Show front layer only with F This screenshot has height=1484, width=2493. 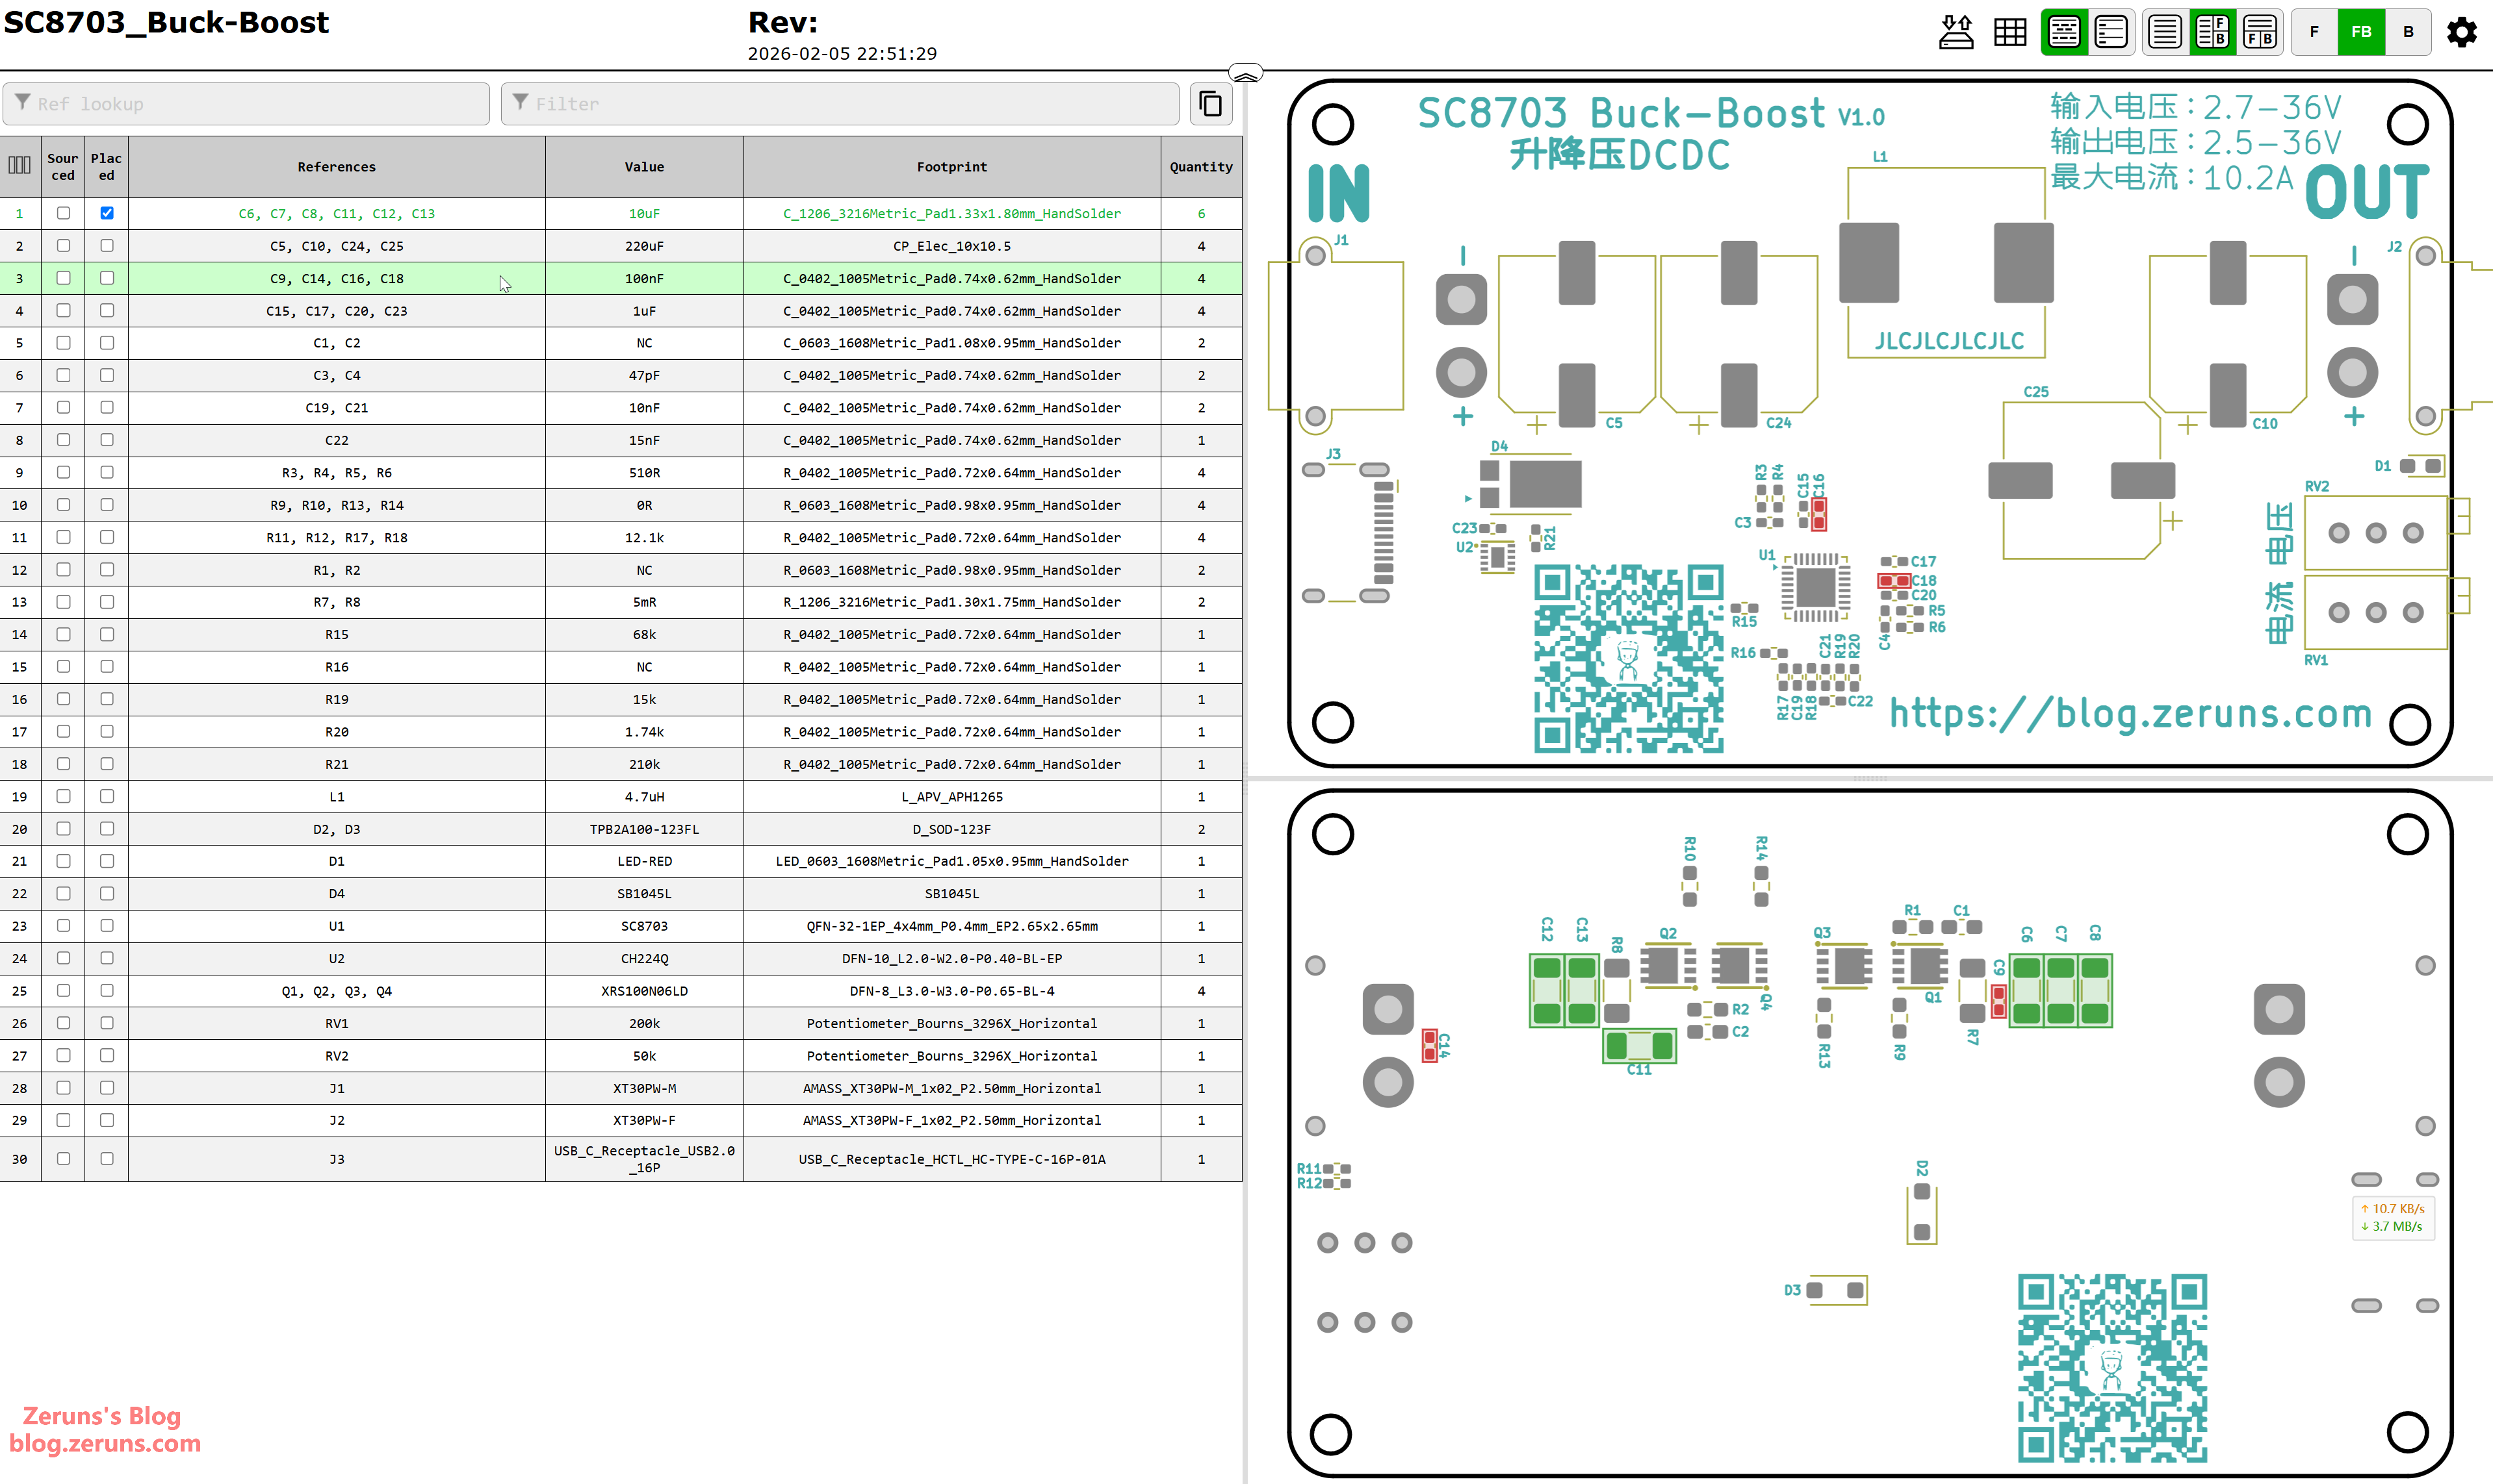coord(2314,32)
